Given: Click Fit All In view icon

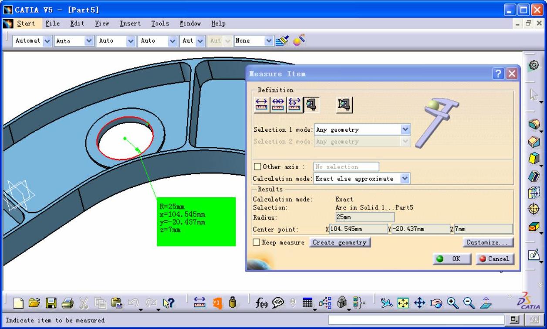Looking at the screenshot, I should (x=403, y=303).
